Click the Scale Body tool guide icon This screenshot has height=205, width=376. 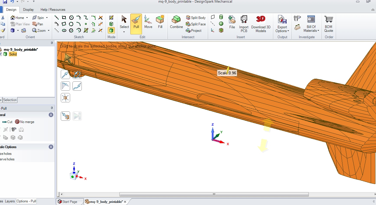pos(65,98)
